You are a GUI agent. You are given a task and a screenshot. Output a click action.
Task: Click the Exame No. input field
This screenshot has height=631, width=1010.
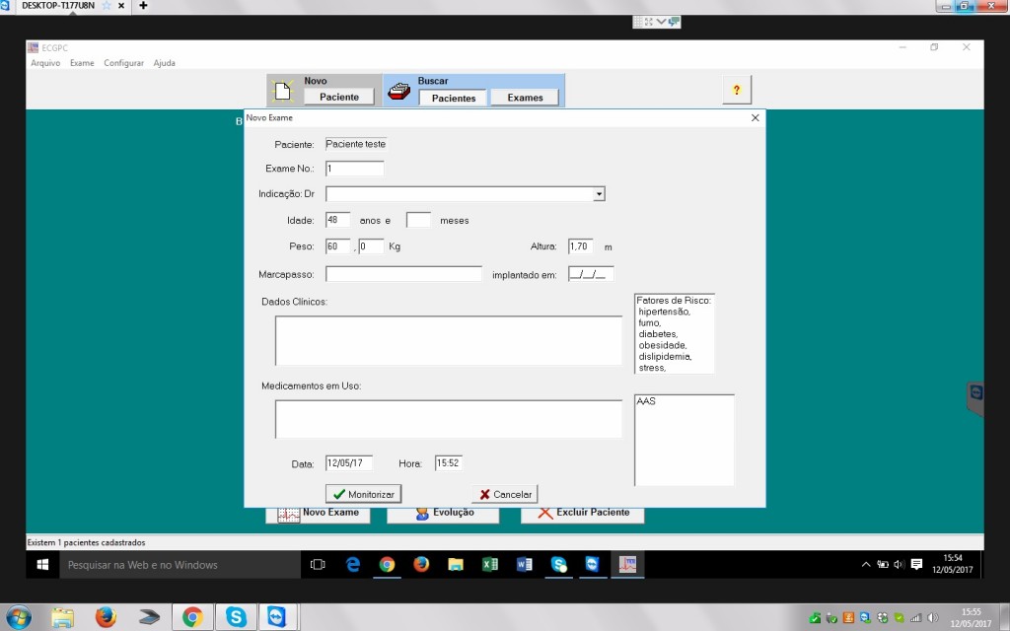tap(354, 169)
